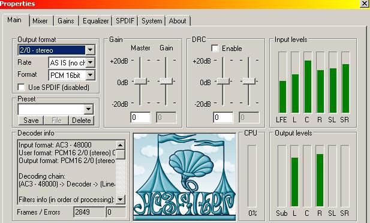
Task: Click the decoder info scroll down arrow
Action: click(x=121, y=200)
